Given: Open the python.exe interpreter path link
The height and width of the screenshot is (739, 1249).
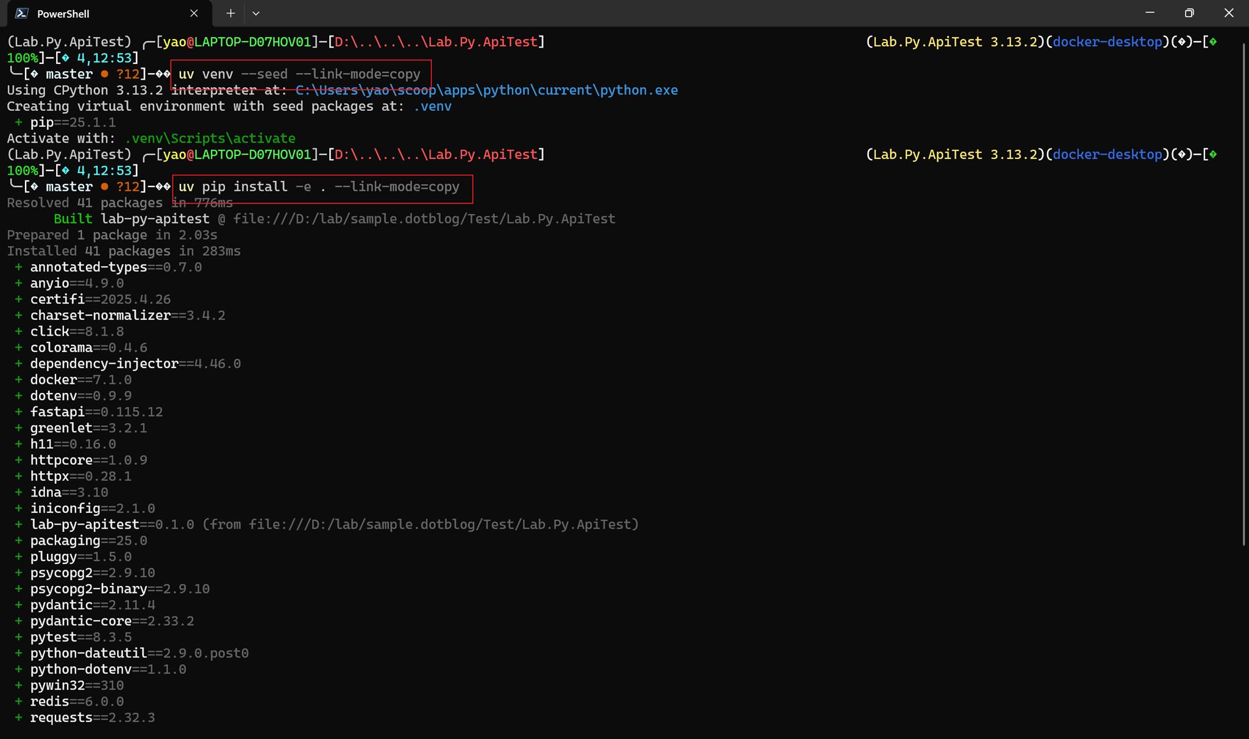Looking at the screenshot, I should click(486, 90).
